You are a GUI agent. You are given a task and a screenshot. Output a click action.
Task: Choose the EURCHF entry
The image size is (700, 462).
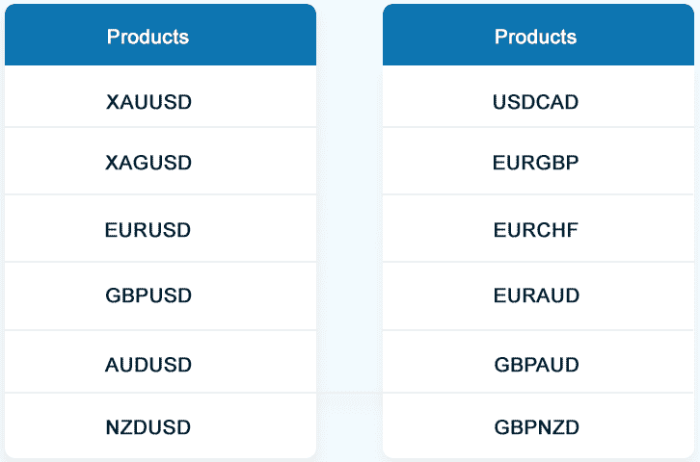(535, 230)
